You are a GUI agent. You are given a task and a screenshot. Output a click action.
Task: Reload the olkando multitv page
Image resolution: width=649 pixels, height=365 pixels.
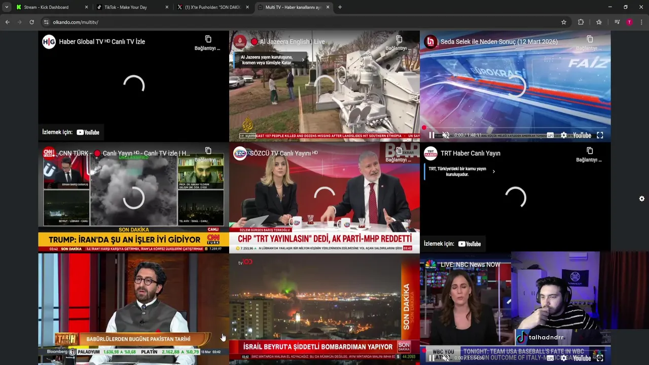coord(31,22)
